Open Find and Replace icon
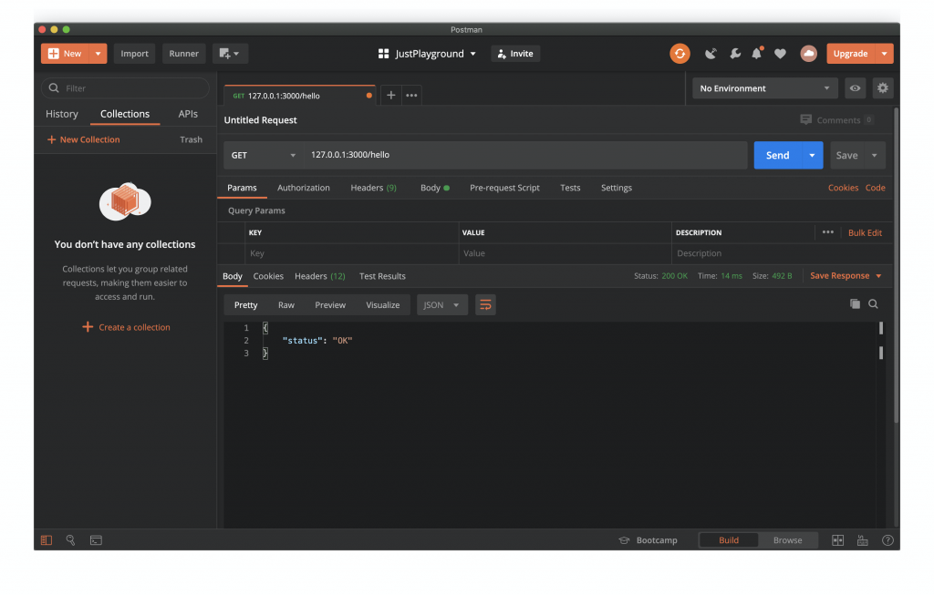The image size is (934, 595). pyautogui.click(x=71, y=540)
